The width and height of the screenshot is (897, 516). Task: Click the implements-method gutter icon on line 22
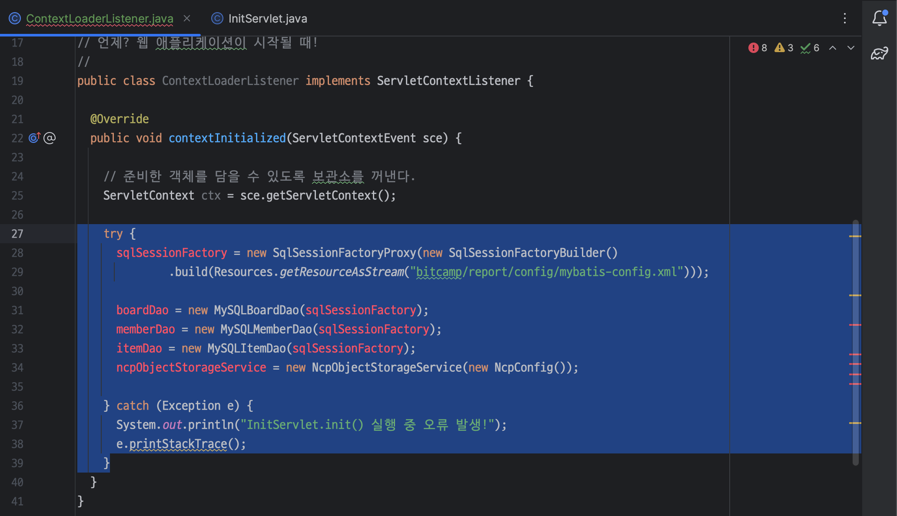(x=34, y=138)
